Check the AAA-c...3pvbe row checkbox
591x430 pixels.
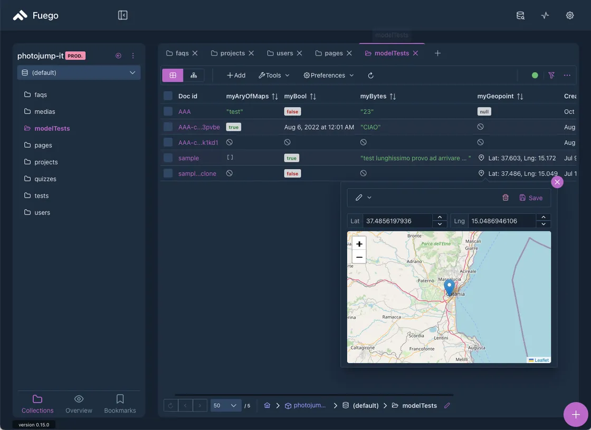point(168,127)
